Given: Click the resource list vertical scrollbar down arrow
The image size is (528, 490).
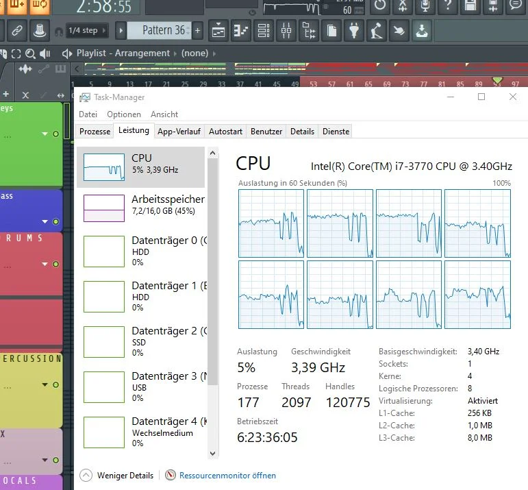Looking at the screenshot, I should coord(212,453).
